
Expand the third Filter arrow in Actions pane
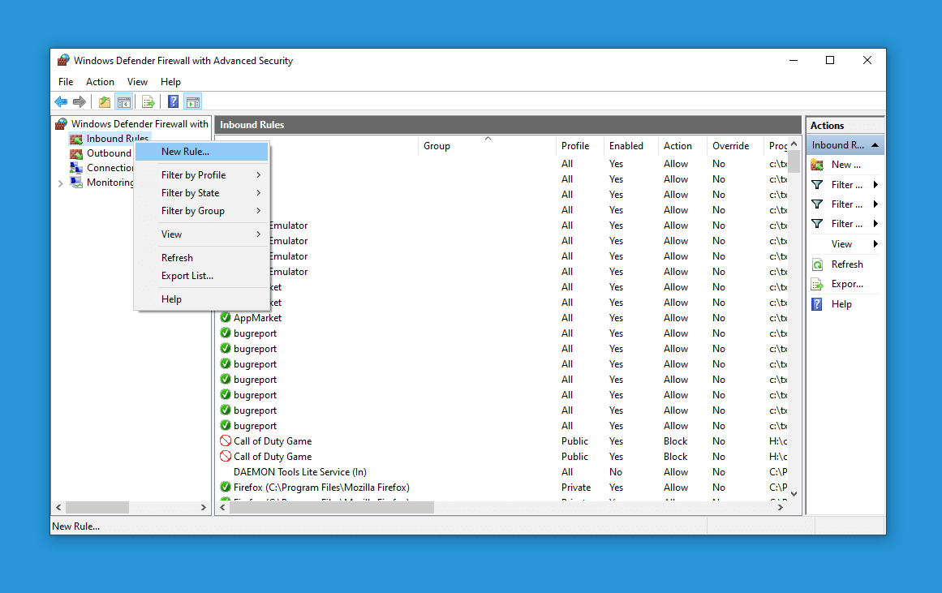tap(876, 224)
